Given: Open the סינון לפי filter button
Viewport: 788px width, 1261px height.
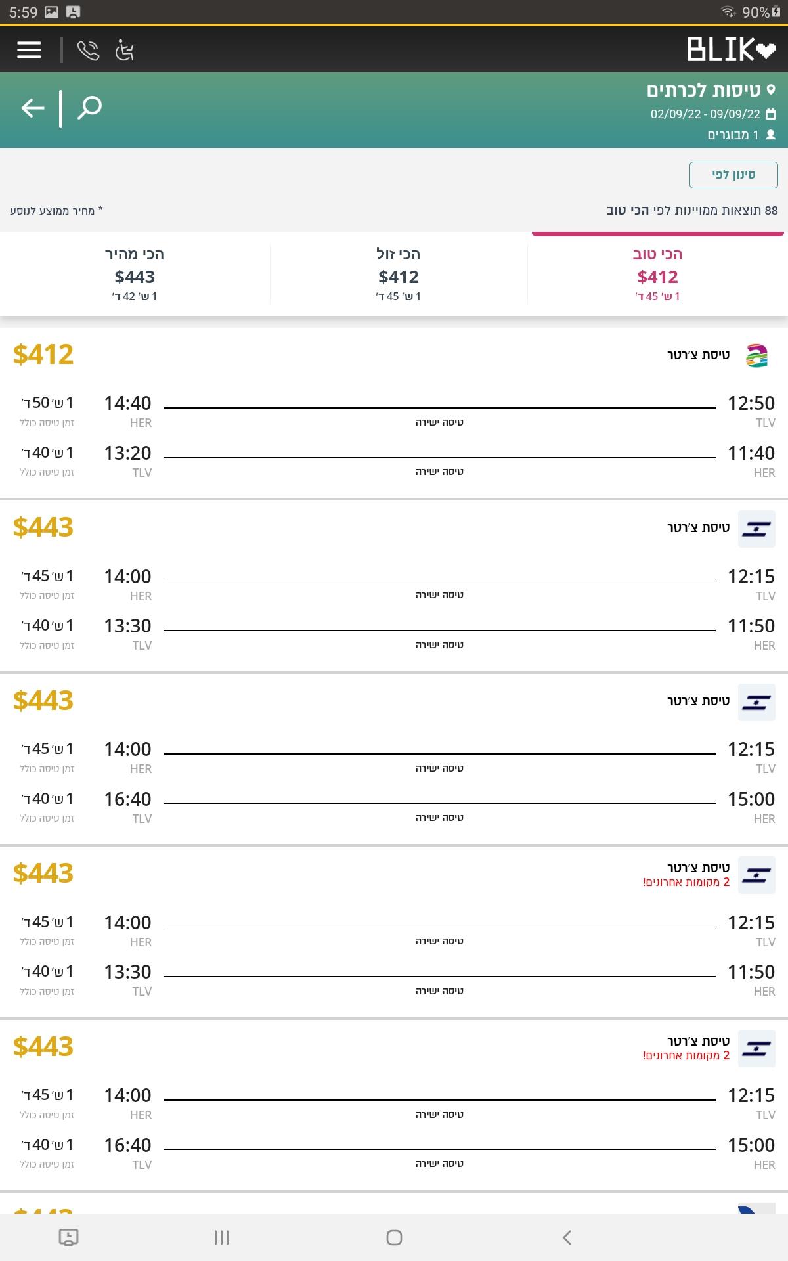Looking at the screenshot, I should point(733,175).
